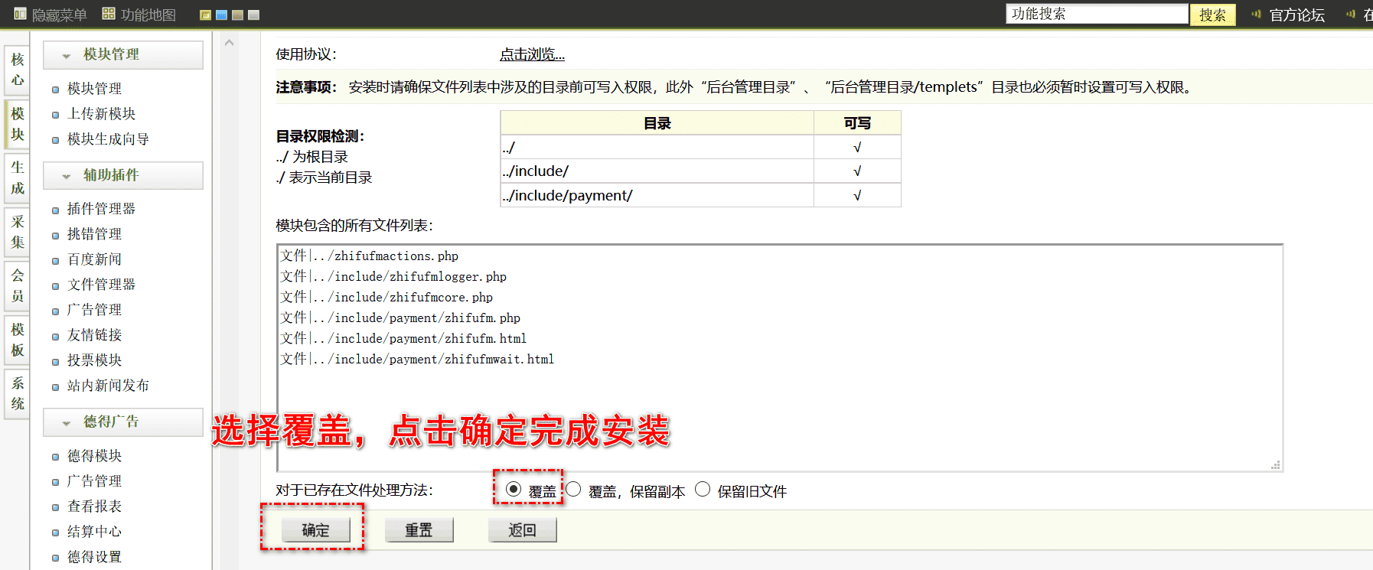
Task: Select the 覆盖 overwrite radio option
Action: pyautogui.click(x=514, y=489)
